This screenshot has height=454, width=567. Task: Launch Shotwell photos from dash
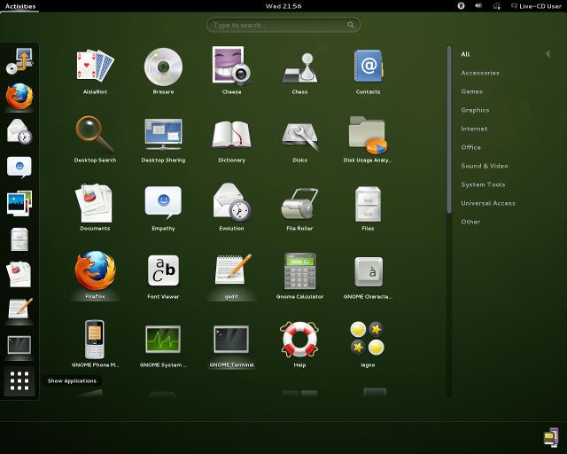(19, 203)
